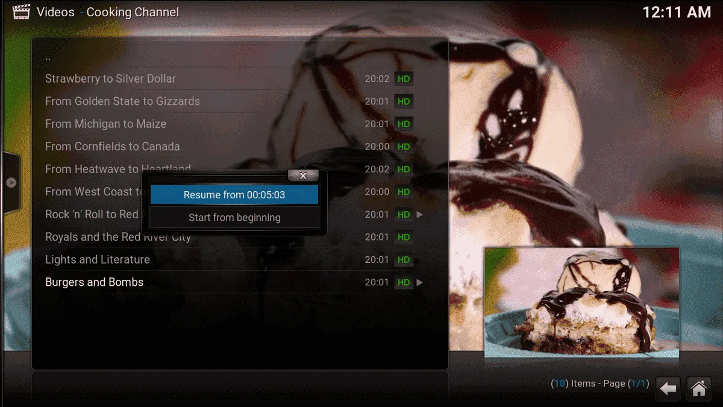This screenshot has height=407, width=723.
Task: Close the resume dialog with X
Action: 303,175
